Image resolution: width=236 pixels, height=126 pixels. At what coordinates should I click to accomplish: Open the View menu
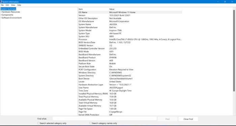13,5
